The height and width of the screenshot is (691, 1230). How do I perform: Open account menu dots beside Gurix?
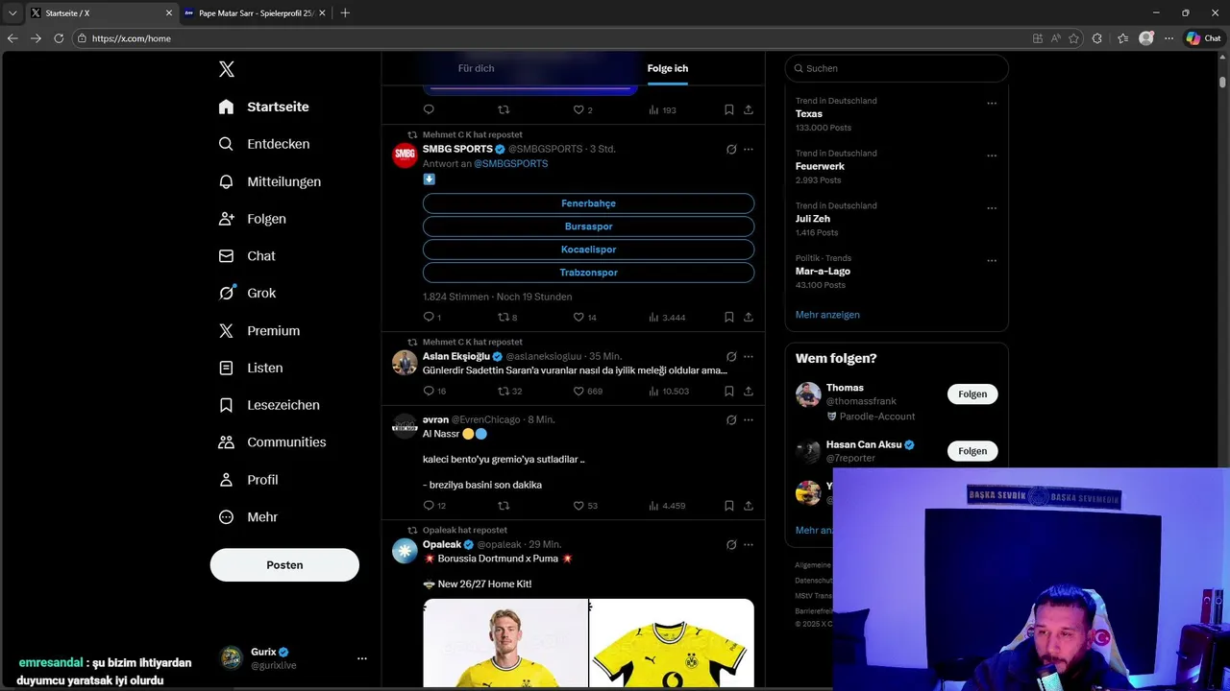[361, 658]
